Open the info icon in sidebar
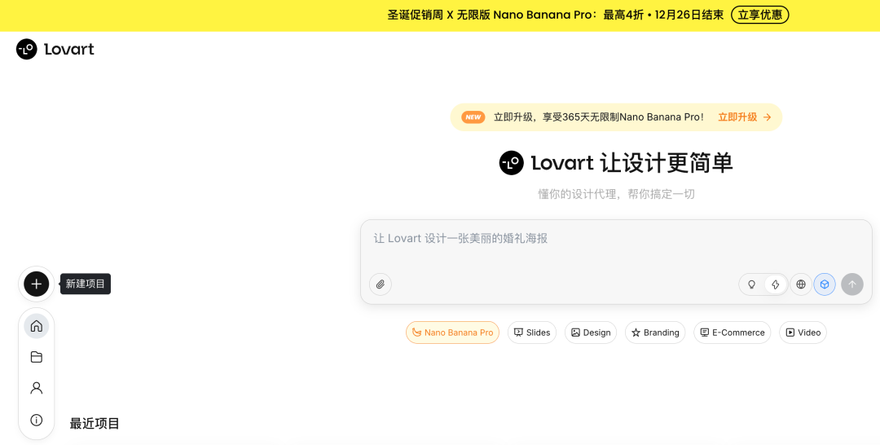The image size is (880, 445). (x=37, y=420)
